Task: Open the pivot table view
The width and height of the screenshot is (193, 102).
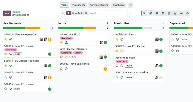Action: click(175, 13)
